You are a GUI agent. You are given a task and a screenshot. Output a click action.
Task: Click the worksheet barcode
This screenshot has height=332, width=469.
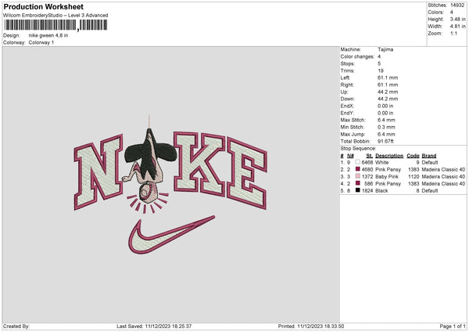pyautogui.click(x=56, y=25)
